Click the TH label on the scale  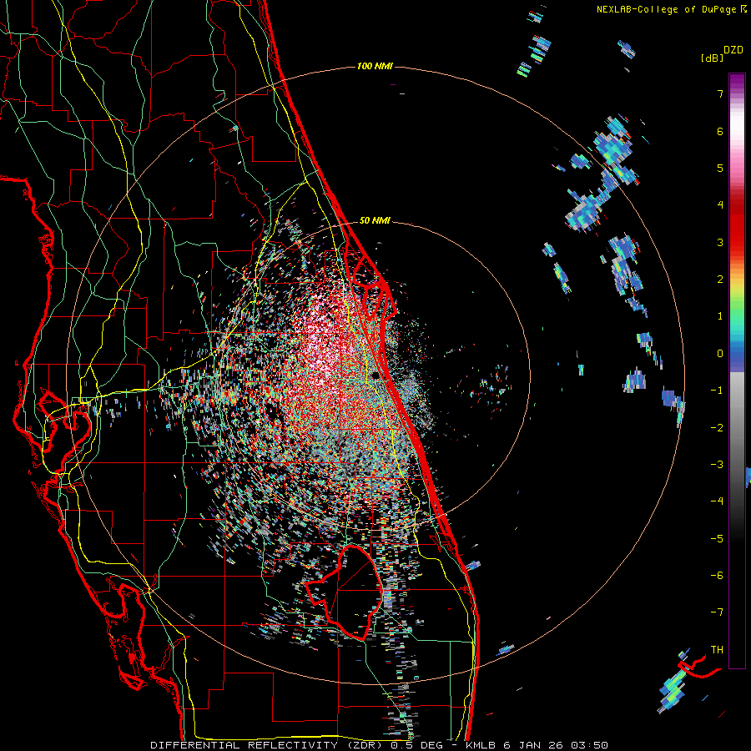coord(717,650)
